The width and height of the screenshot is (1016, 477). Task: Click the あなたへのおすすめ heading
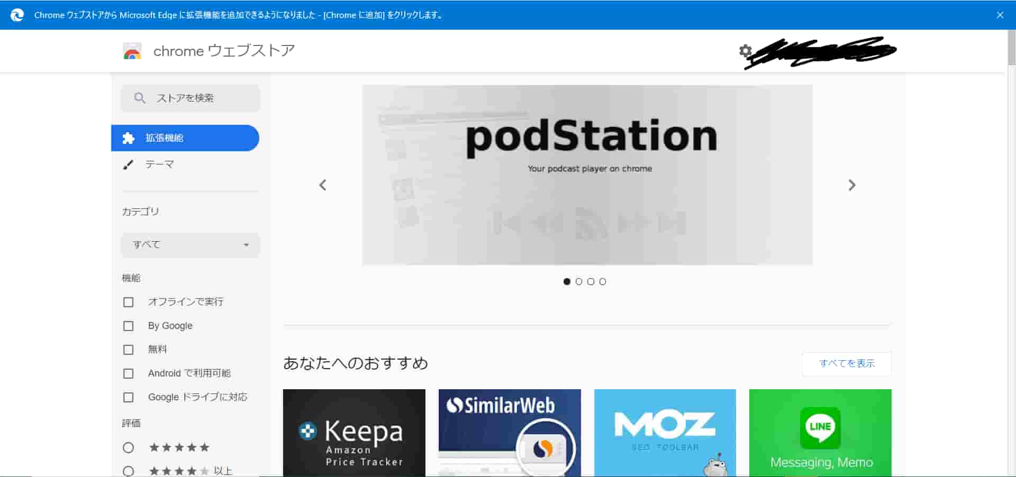356,363
